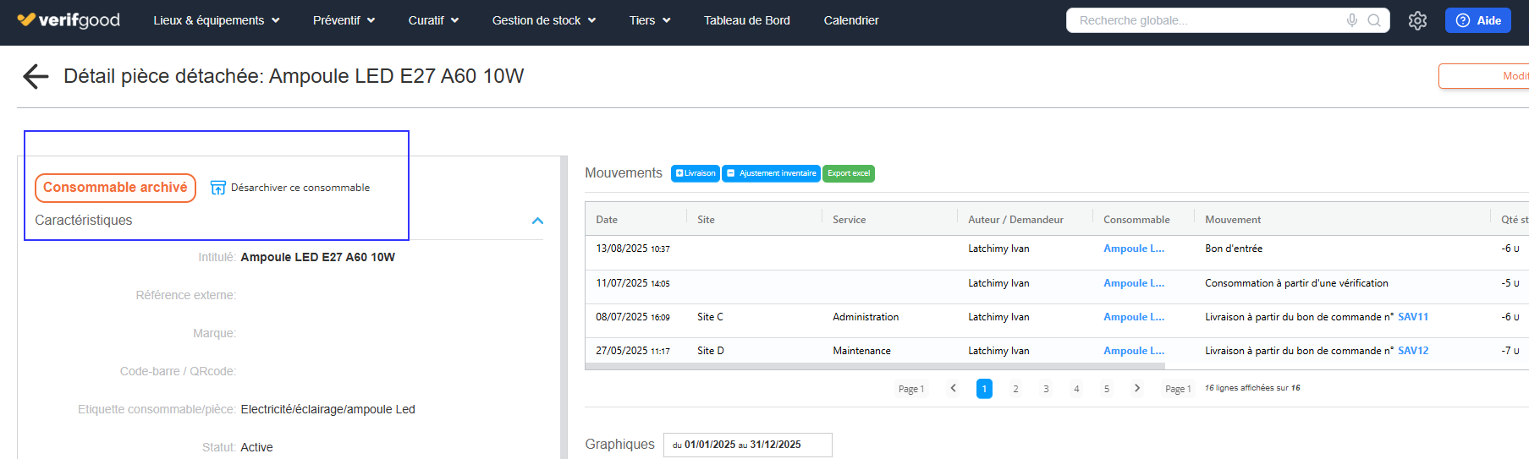Click the microphone voice search icon
The width and height of the screenshot is (1529, 459).
[1352, 20]
